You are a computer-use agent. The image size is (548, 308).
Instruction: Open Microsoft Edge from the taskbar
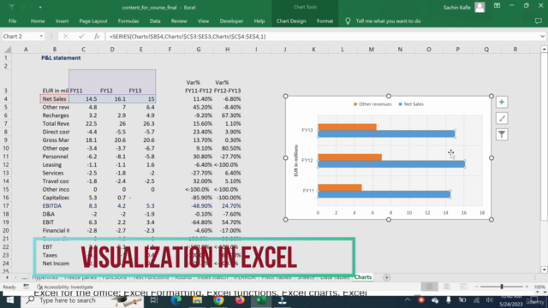pos(176,300)
